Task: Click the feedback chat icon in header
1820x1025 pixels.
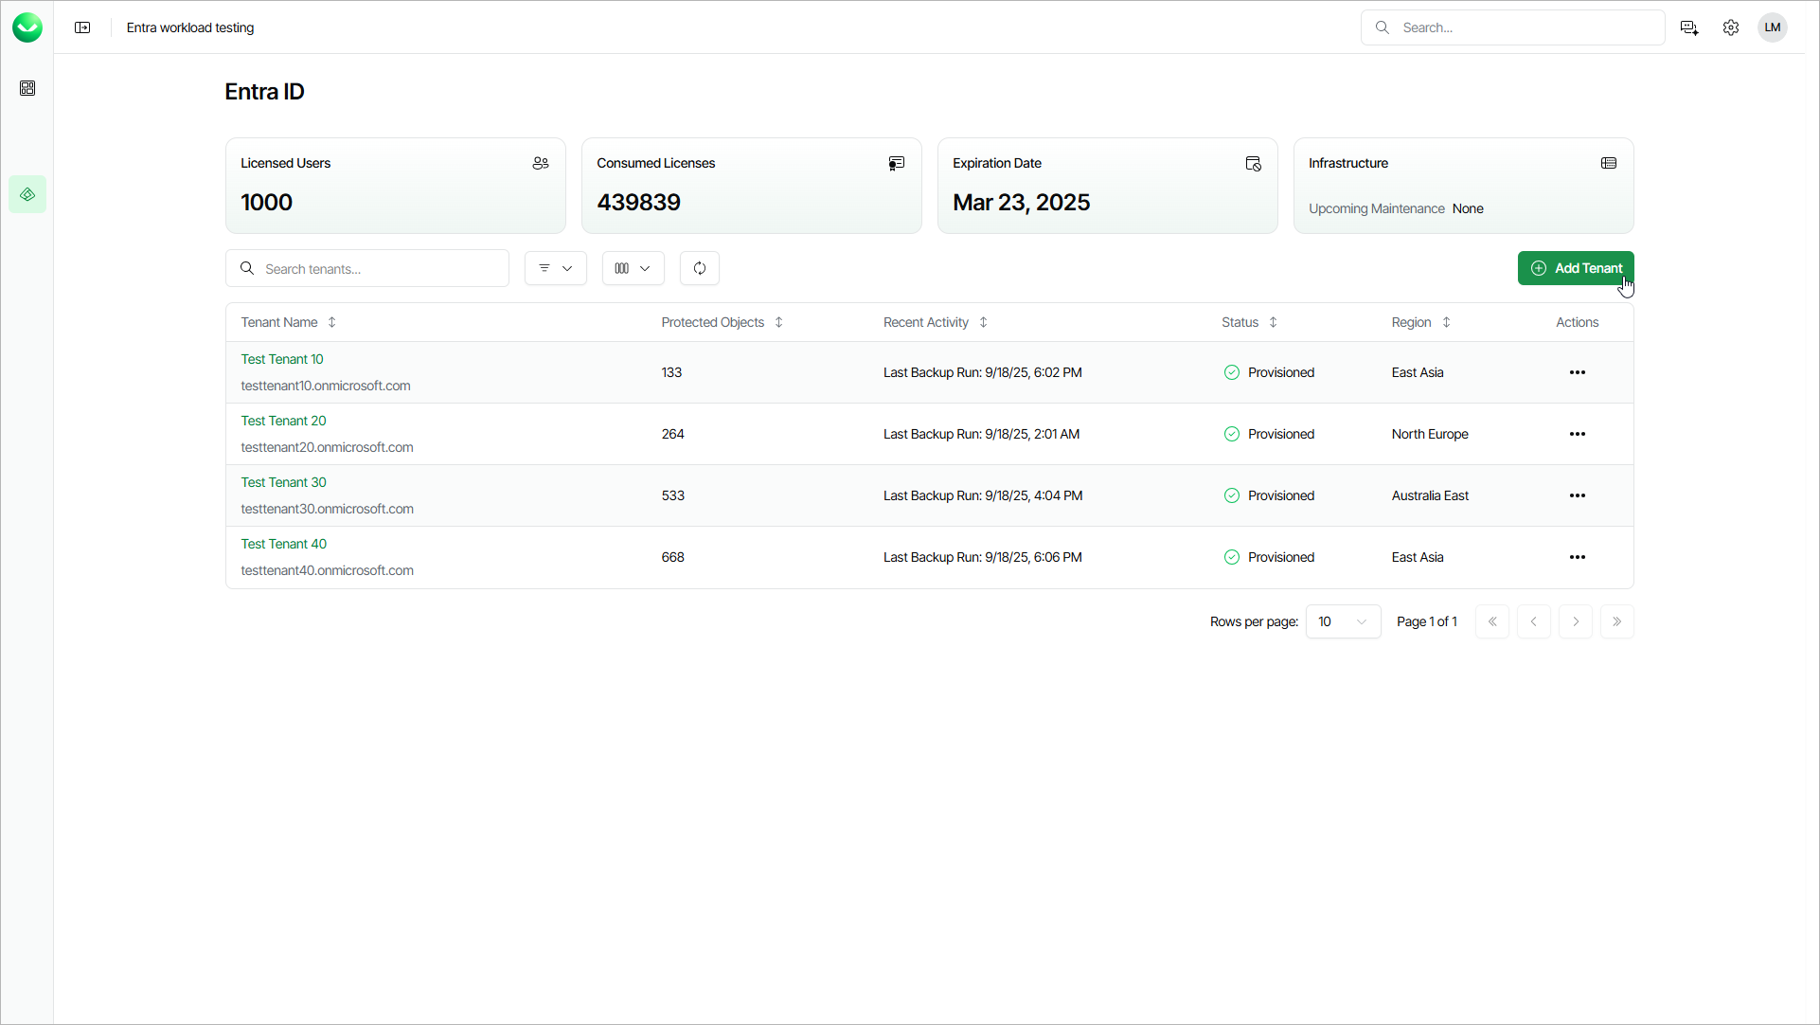Action: point(1688,27)
